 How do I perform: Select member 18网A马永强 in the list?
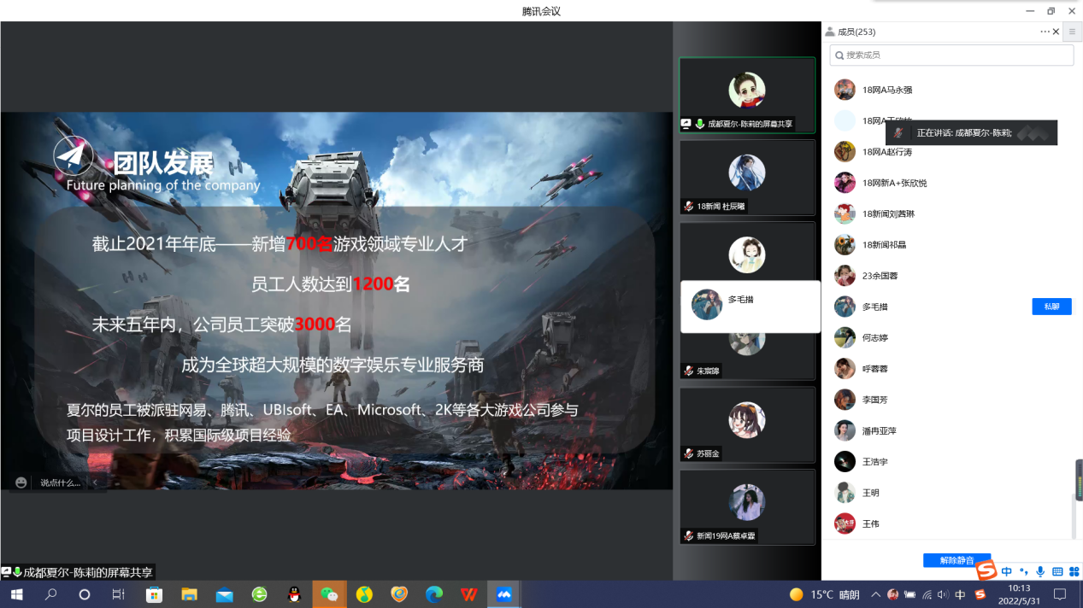pyautogui.click(x=887, y=90)
